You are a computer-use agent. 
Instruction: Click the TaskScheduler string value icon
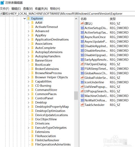(82, 105)
